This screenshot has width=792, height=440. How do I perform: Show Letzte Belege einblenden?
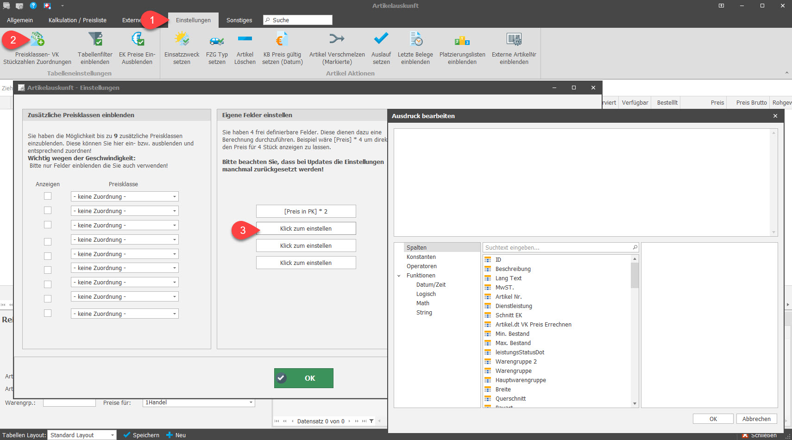point(415,48)
